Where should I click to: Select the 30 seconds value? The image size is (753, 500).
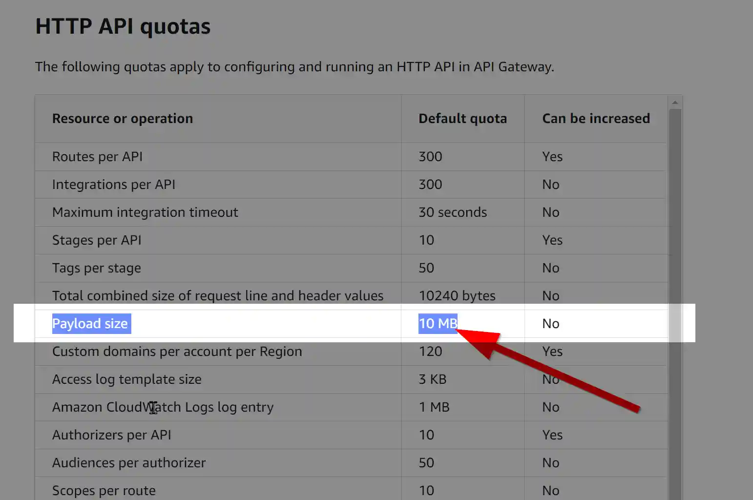[452, 212]
